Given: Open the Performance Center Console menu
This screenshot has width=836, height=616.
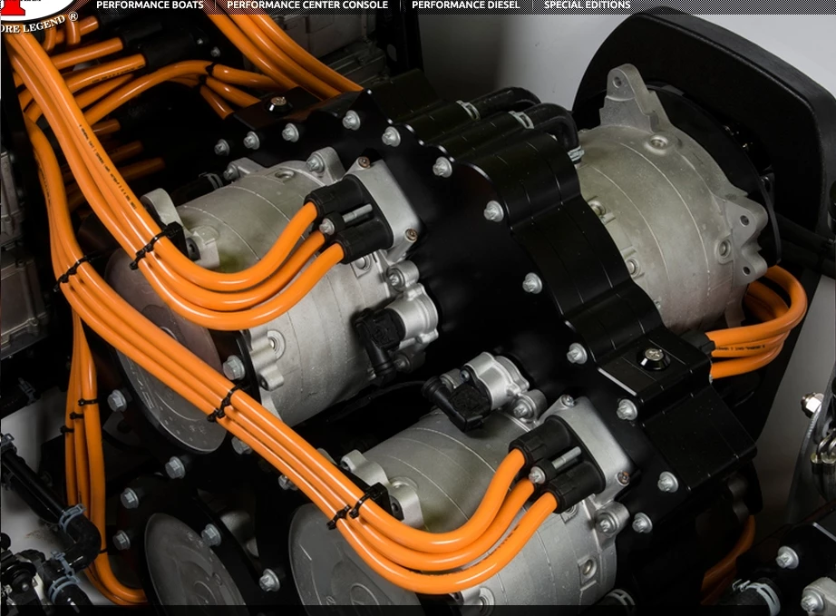Looking at the screenshot, I should [x=306, y=5].
